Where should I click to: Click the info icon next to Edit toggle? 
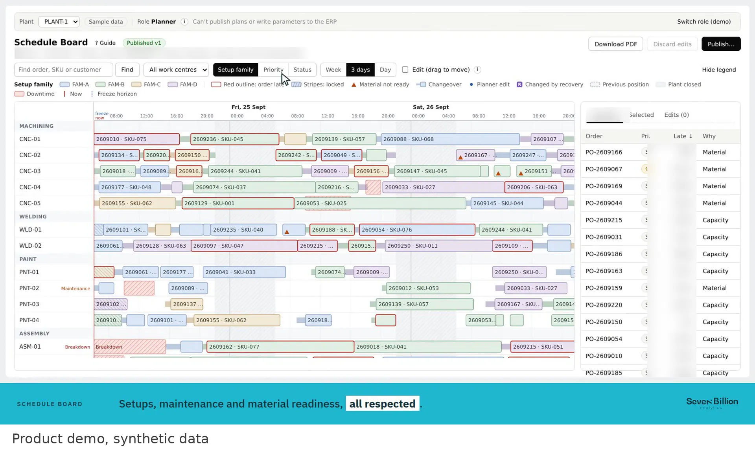click(477, 70)
